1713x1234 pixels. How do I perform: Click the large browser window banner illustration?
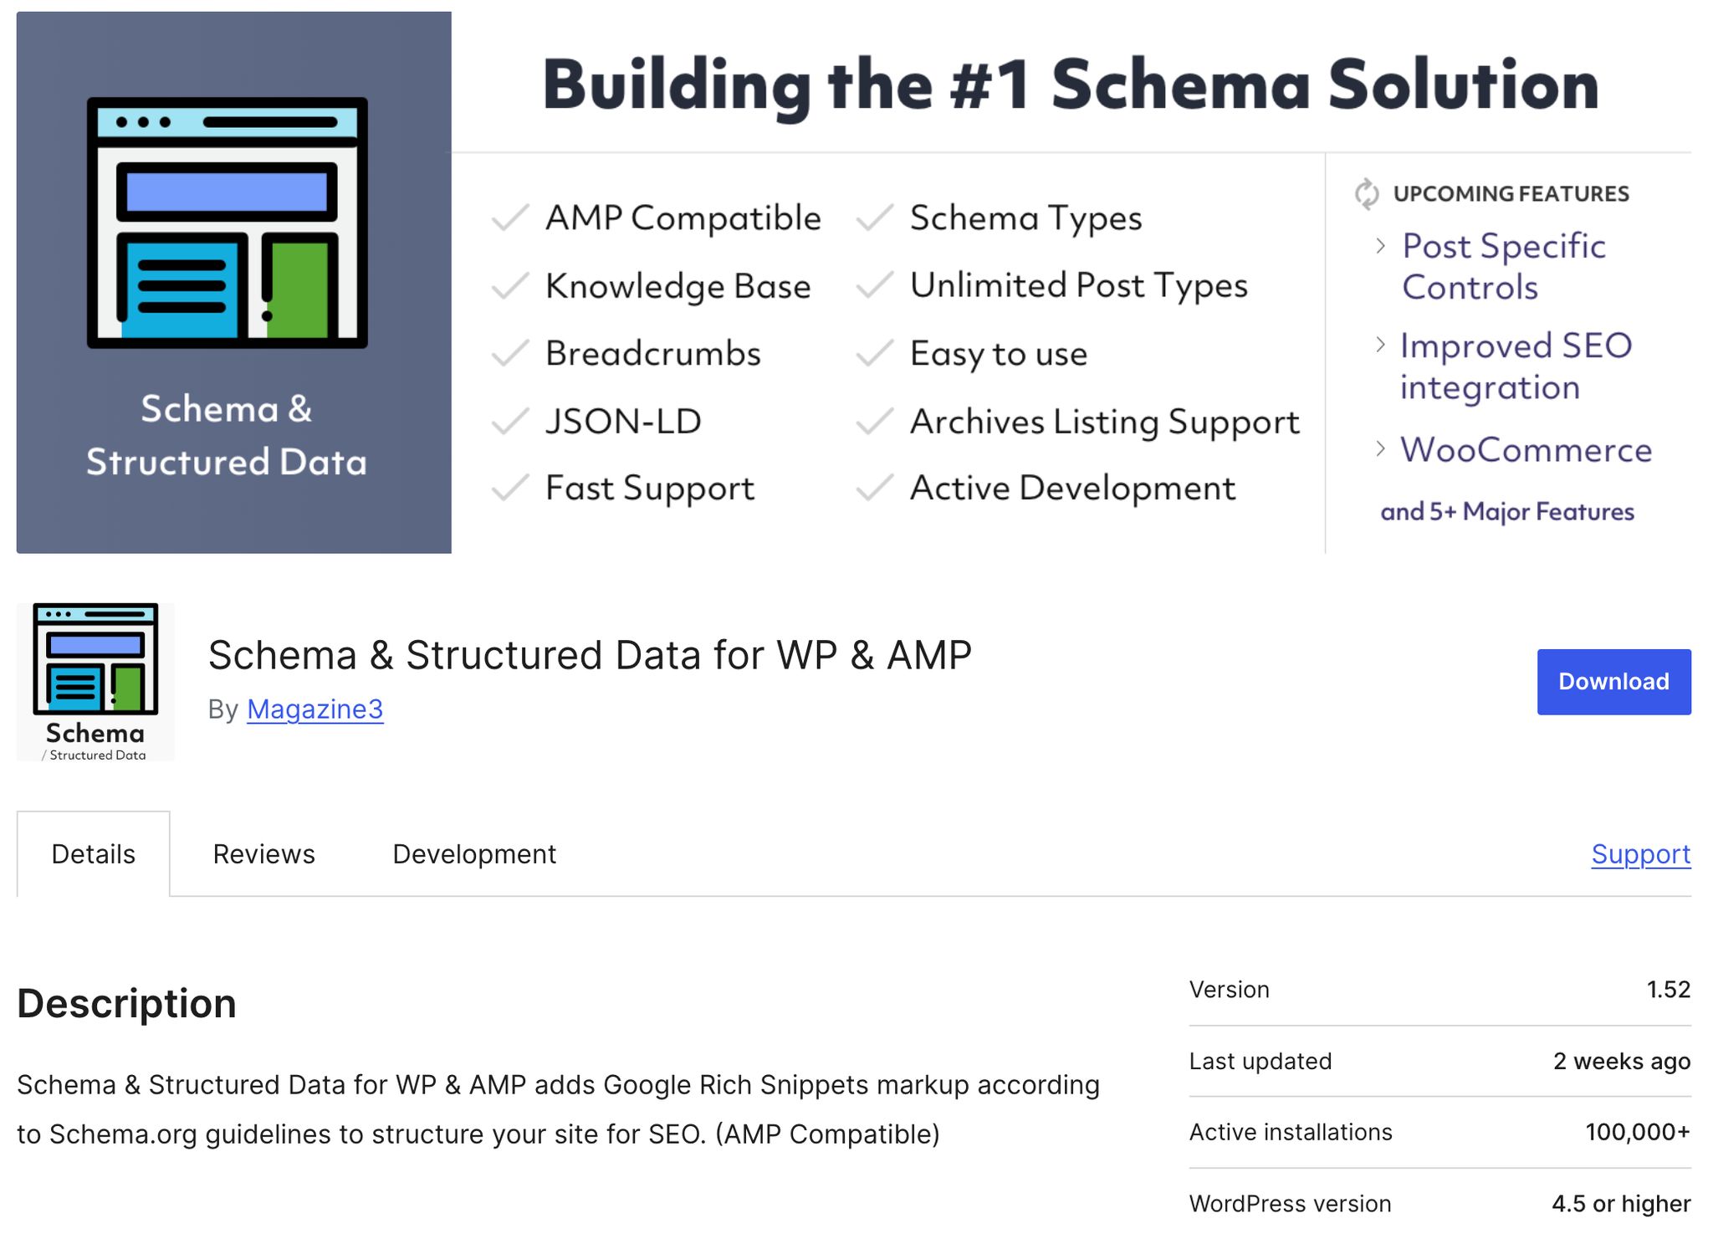tap(227, 223)
